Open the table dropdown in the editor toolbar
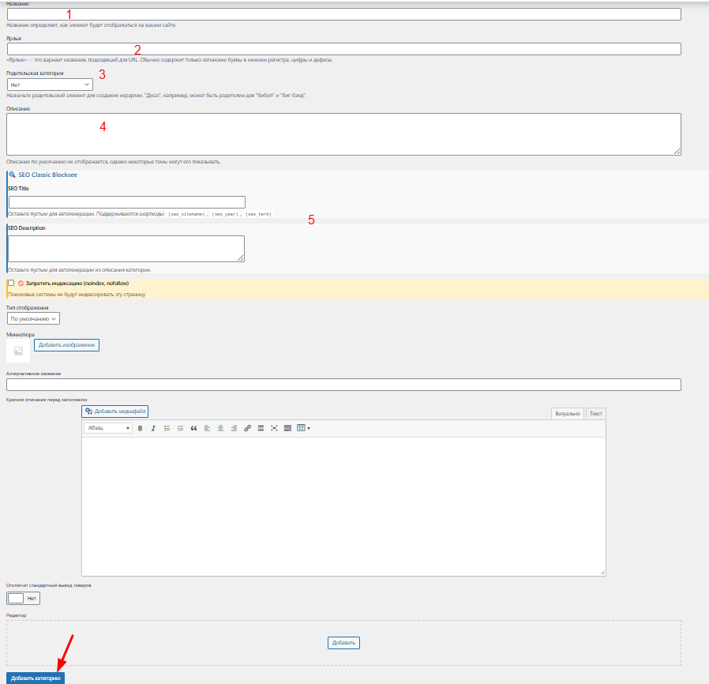The image size is (709, 684). pyautogui.click(x=303, y=428)
